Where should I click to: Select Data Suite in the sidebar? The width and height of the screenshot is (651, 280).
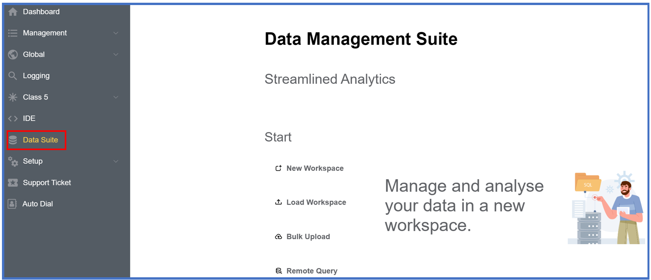40,140
